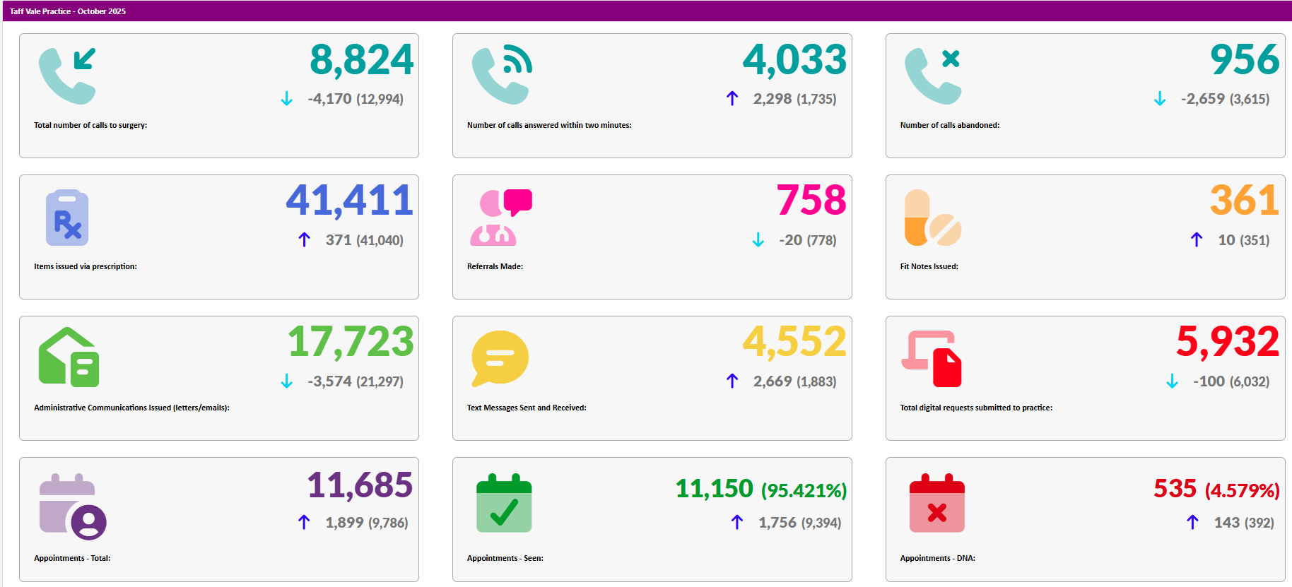
Task: Click the phone with signal waves icon
Action: click(501, 75)
